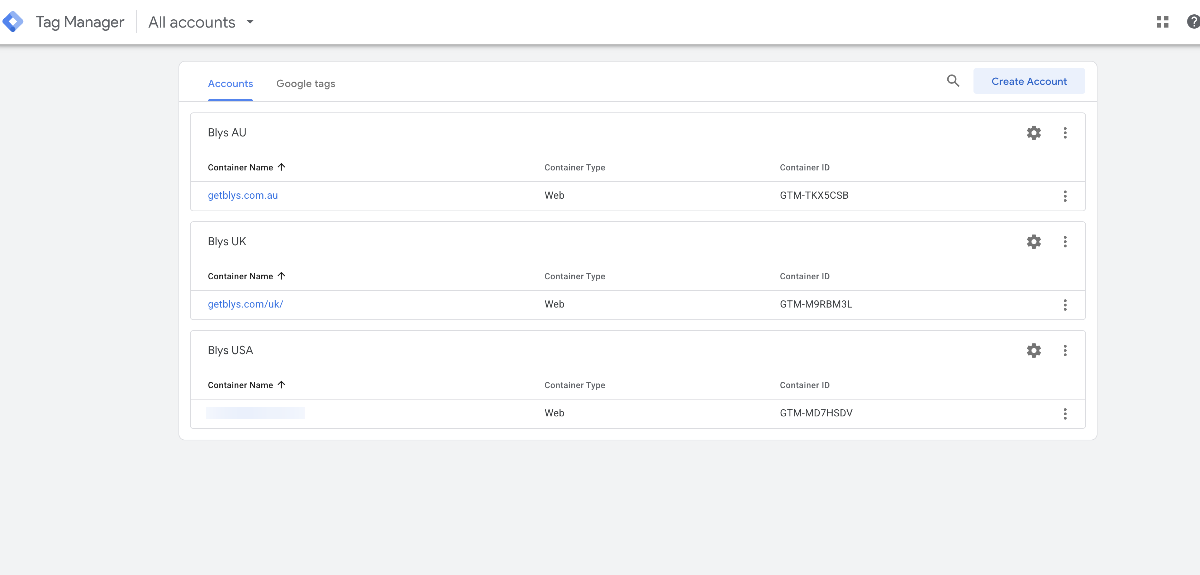Click Web type in getblys.com.au row
This screenshot has width=1200, height=575.
click(554, 195)
